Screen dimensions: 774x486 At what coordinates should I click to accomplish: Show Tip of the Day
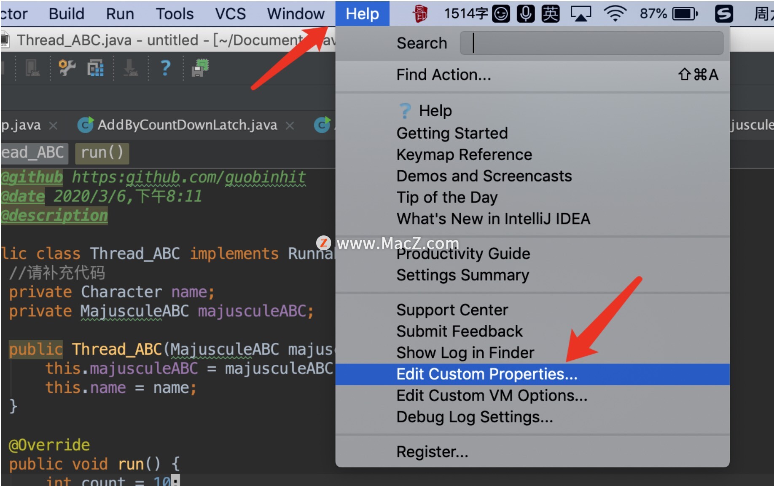[532, 198]
